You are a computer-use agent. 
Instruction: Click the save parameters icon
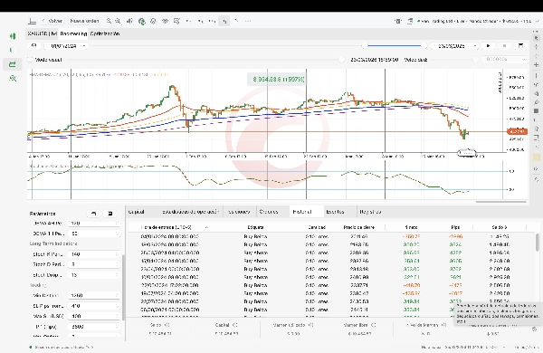110,214
